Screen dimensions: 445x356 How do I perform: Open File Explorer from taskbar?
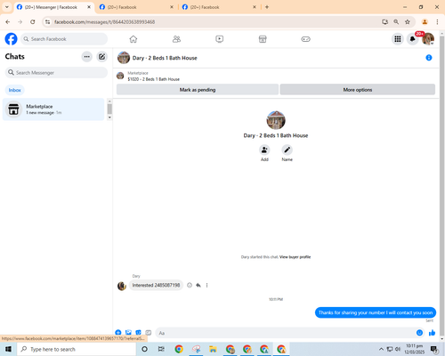(213, 349)
